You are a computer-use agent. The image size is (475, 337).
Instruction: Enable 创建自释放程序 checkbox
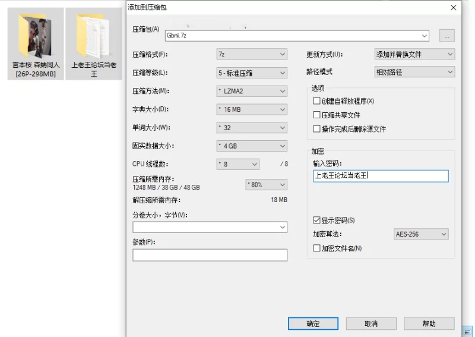point(316,101)
